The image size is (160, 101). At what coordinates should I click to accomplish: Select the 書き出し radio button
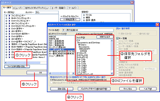(x=137, y=33)
